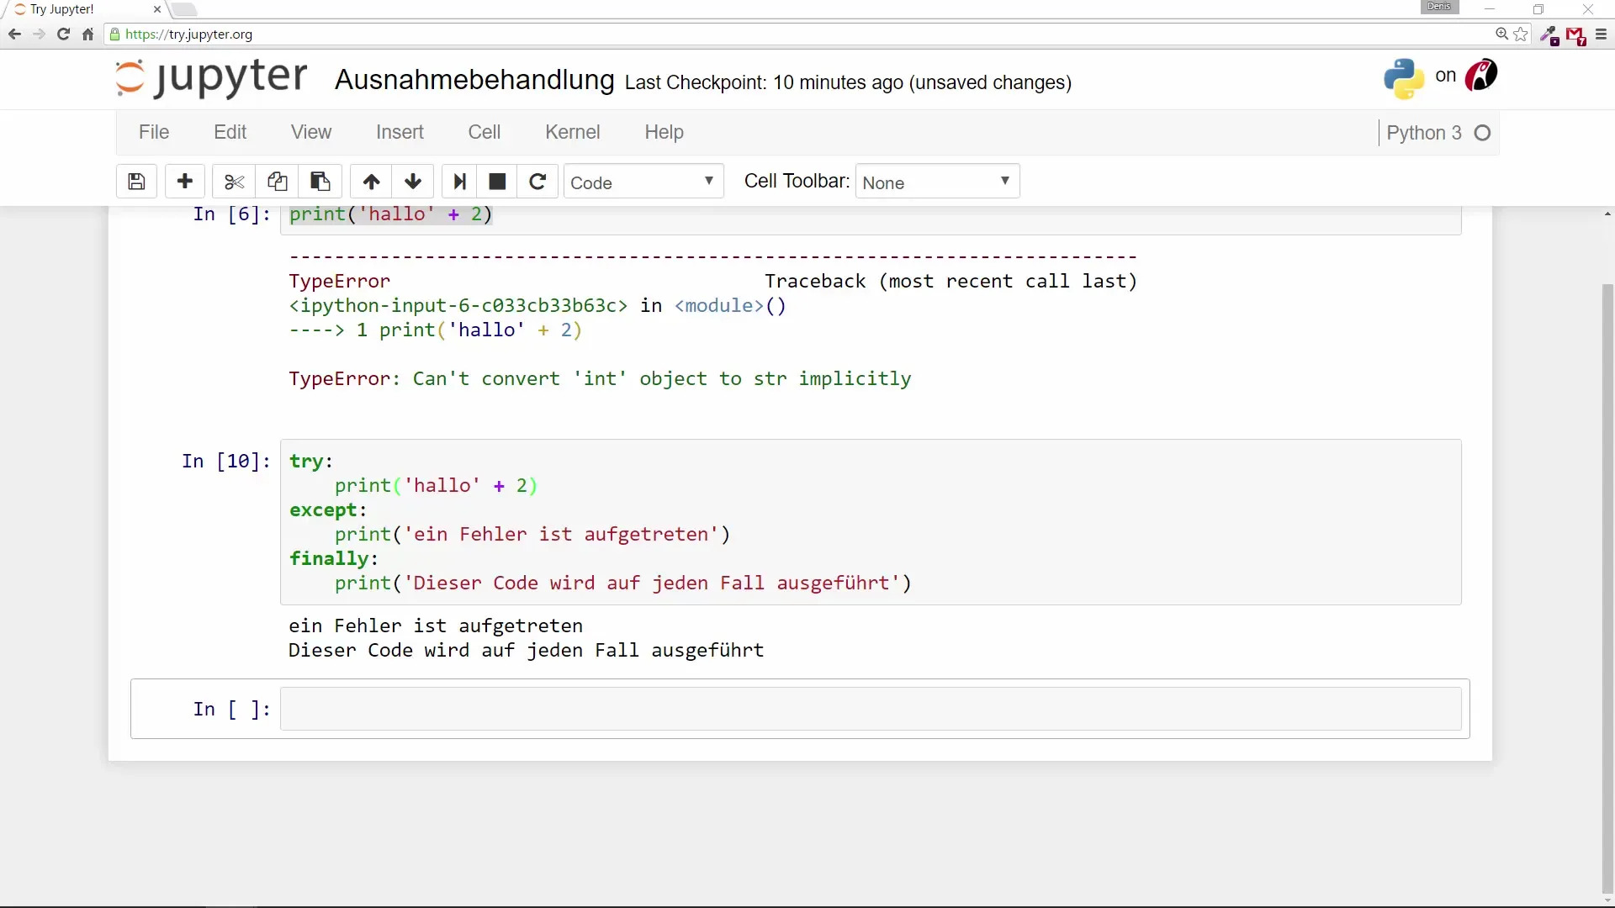This screenshot has height=908, width=1615.
Task: Click the 'try:' keyword in the code
Action: (311, 461)
